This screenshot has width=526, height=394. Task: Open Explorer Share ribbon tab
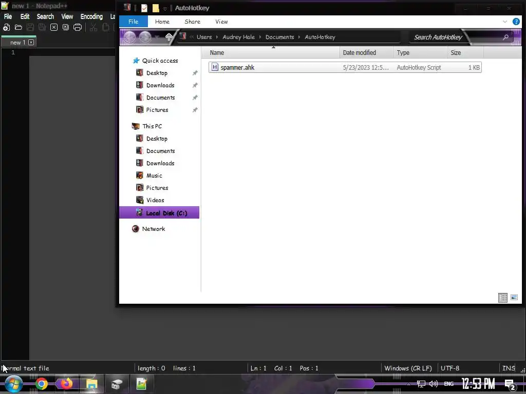193,22
